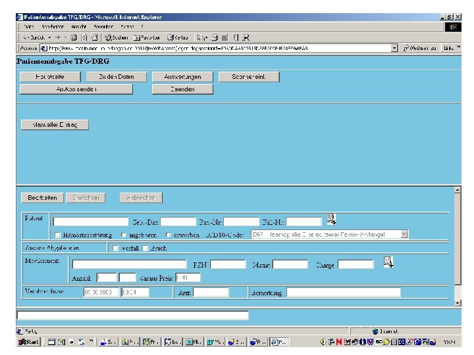Click the red N icon in system tray
The height and width of the screenshot is (355, 474).
coord(338,342)
